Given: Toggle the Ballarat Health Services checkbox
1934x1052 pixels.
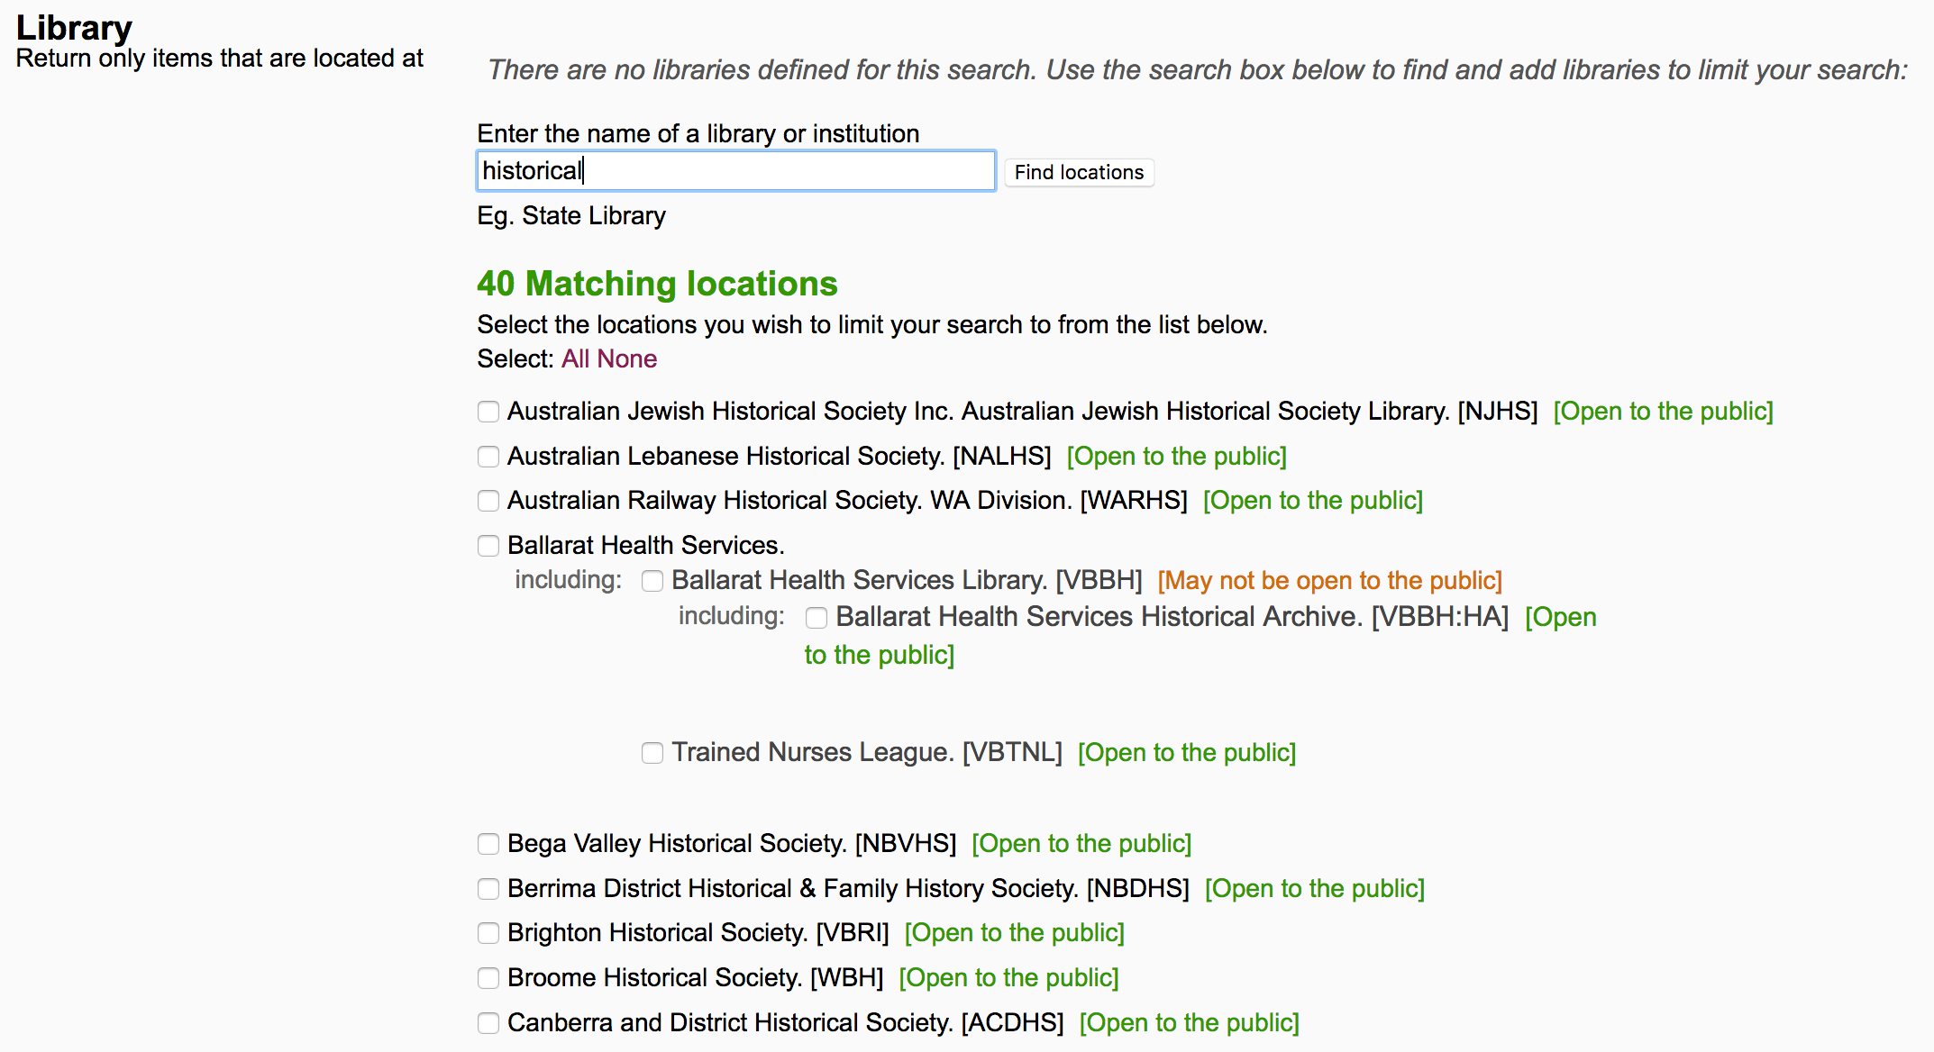Looking at the screenshot, I should coord(488,546).
